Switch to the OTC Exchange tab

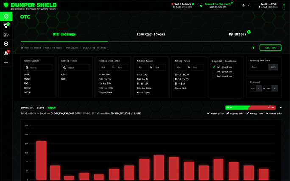tap(64, 34)
